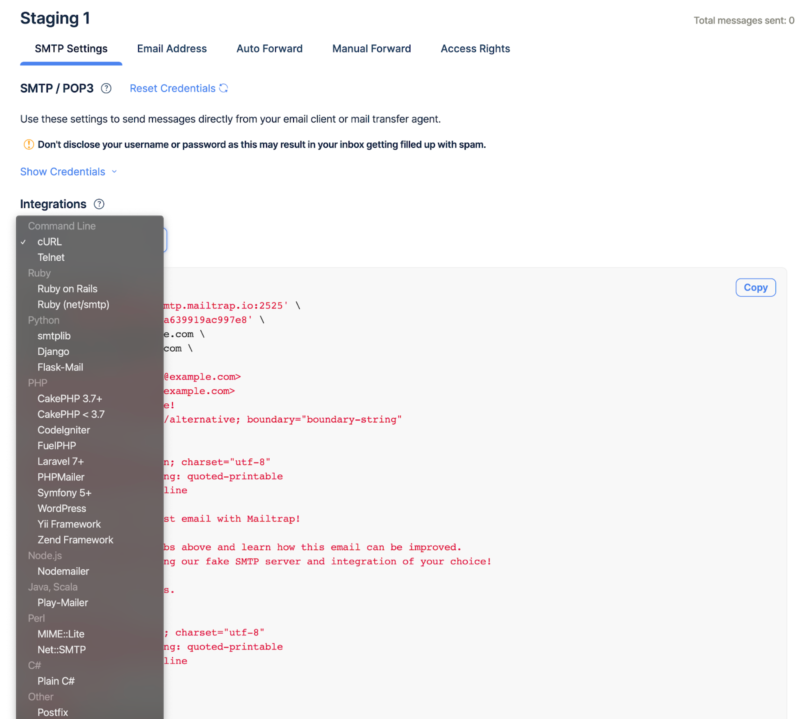Click the Show Credentials link
The width and height of the screenshot is (800, 719).
[62, 171]
